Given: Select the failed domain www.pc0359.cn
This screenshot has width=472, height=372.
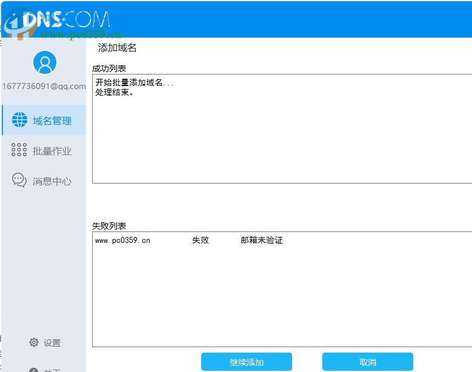Looking at the screenshot, I should (x=122, y=240).
